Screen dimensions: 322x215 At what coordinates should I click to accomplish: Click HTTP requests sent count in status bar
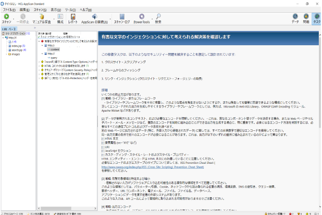click(67, 214)
